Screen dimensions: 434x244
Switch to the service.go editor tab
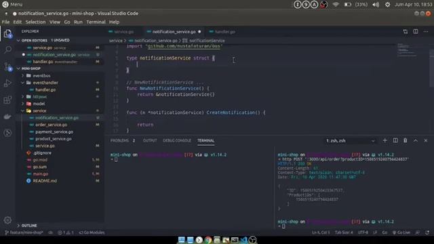pyautogui.click(x=123, y=32)
